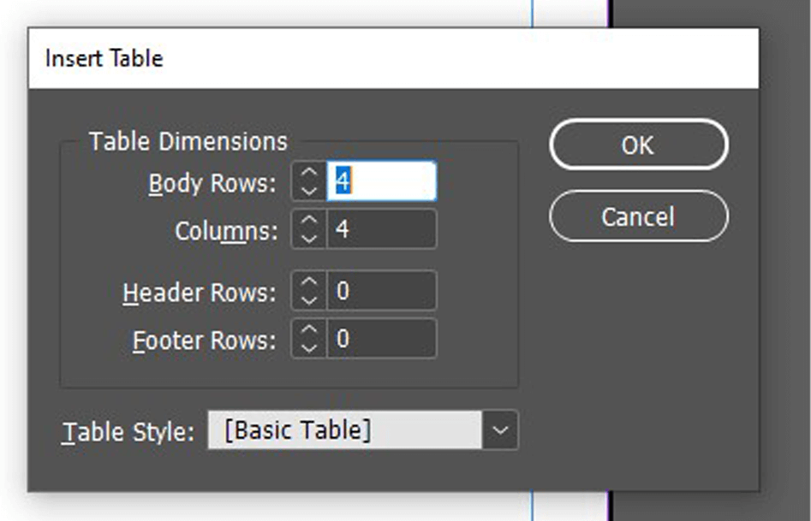Click the Header Rows label text
This screenshot has width=811, height=521.
point(200,293)
